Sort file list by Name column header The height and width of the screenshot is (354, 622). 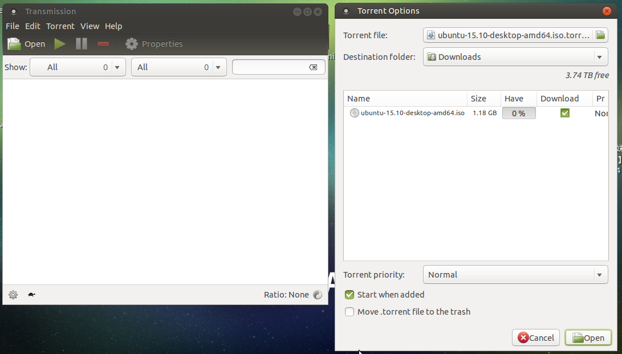[x=405, y=98]
